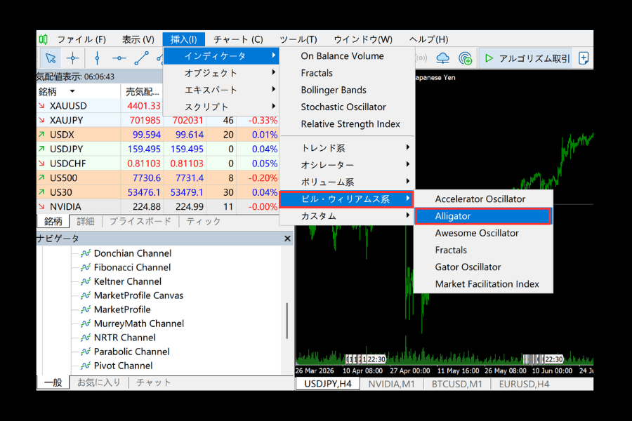This screenshot has width=632, height=421.
Task: Open the ウインドウ(W) menu
Action: tap(363, 39)
